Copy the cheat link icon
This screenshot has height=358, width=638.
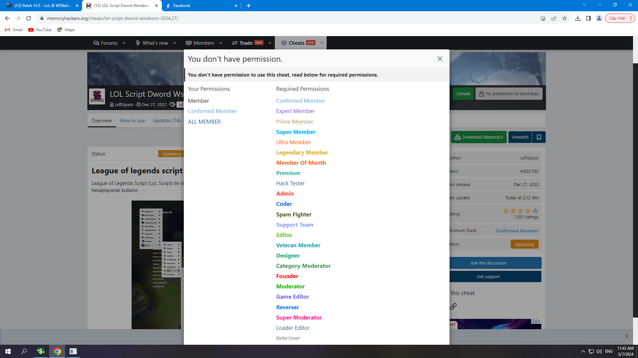pos(453,306)
